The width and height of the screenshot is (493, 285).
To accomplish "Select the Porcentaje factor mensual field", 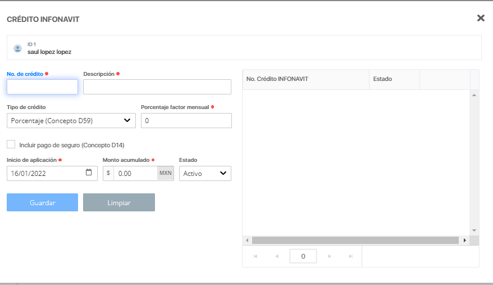I will pyautogui.click(x=186, y=120).
